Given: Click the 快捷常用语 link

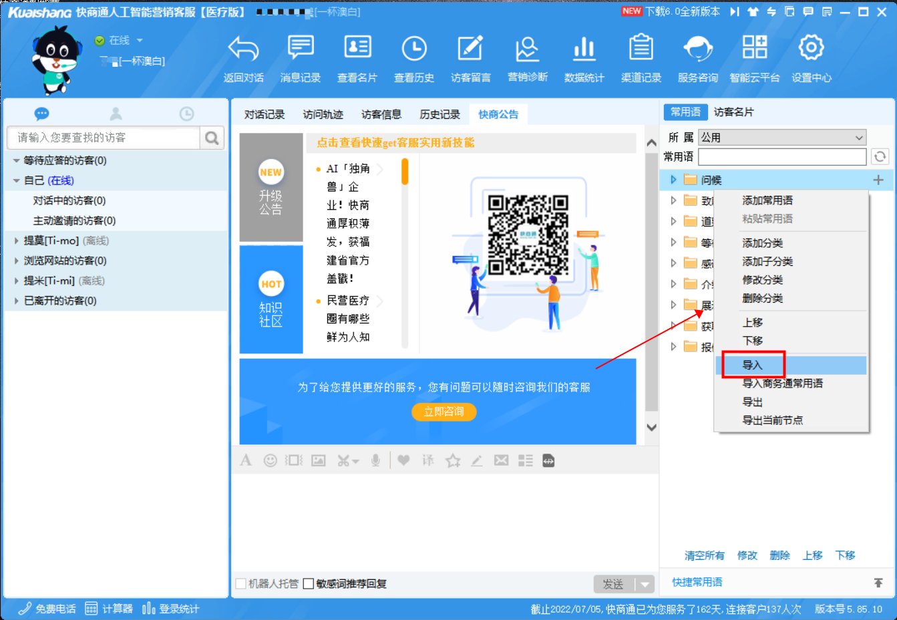Looking at the screenshot, I should coord(697,582).
